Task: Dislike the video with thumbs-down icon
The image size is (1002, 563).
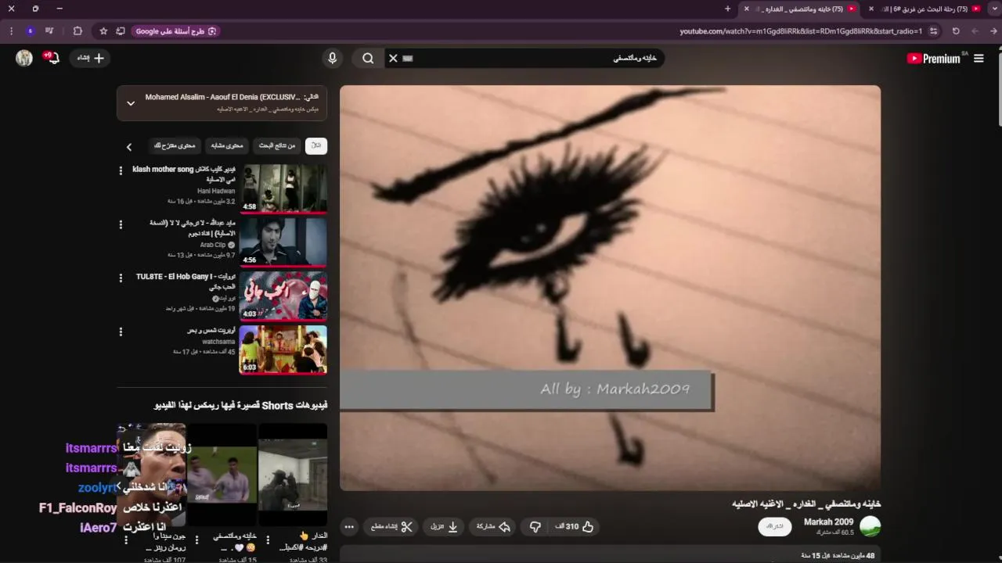Action: pos(535,526)
